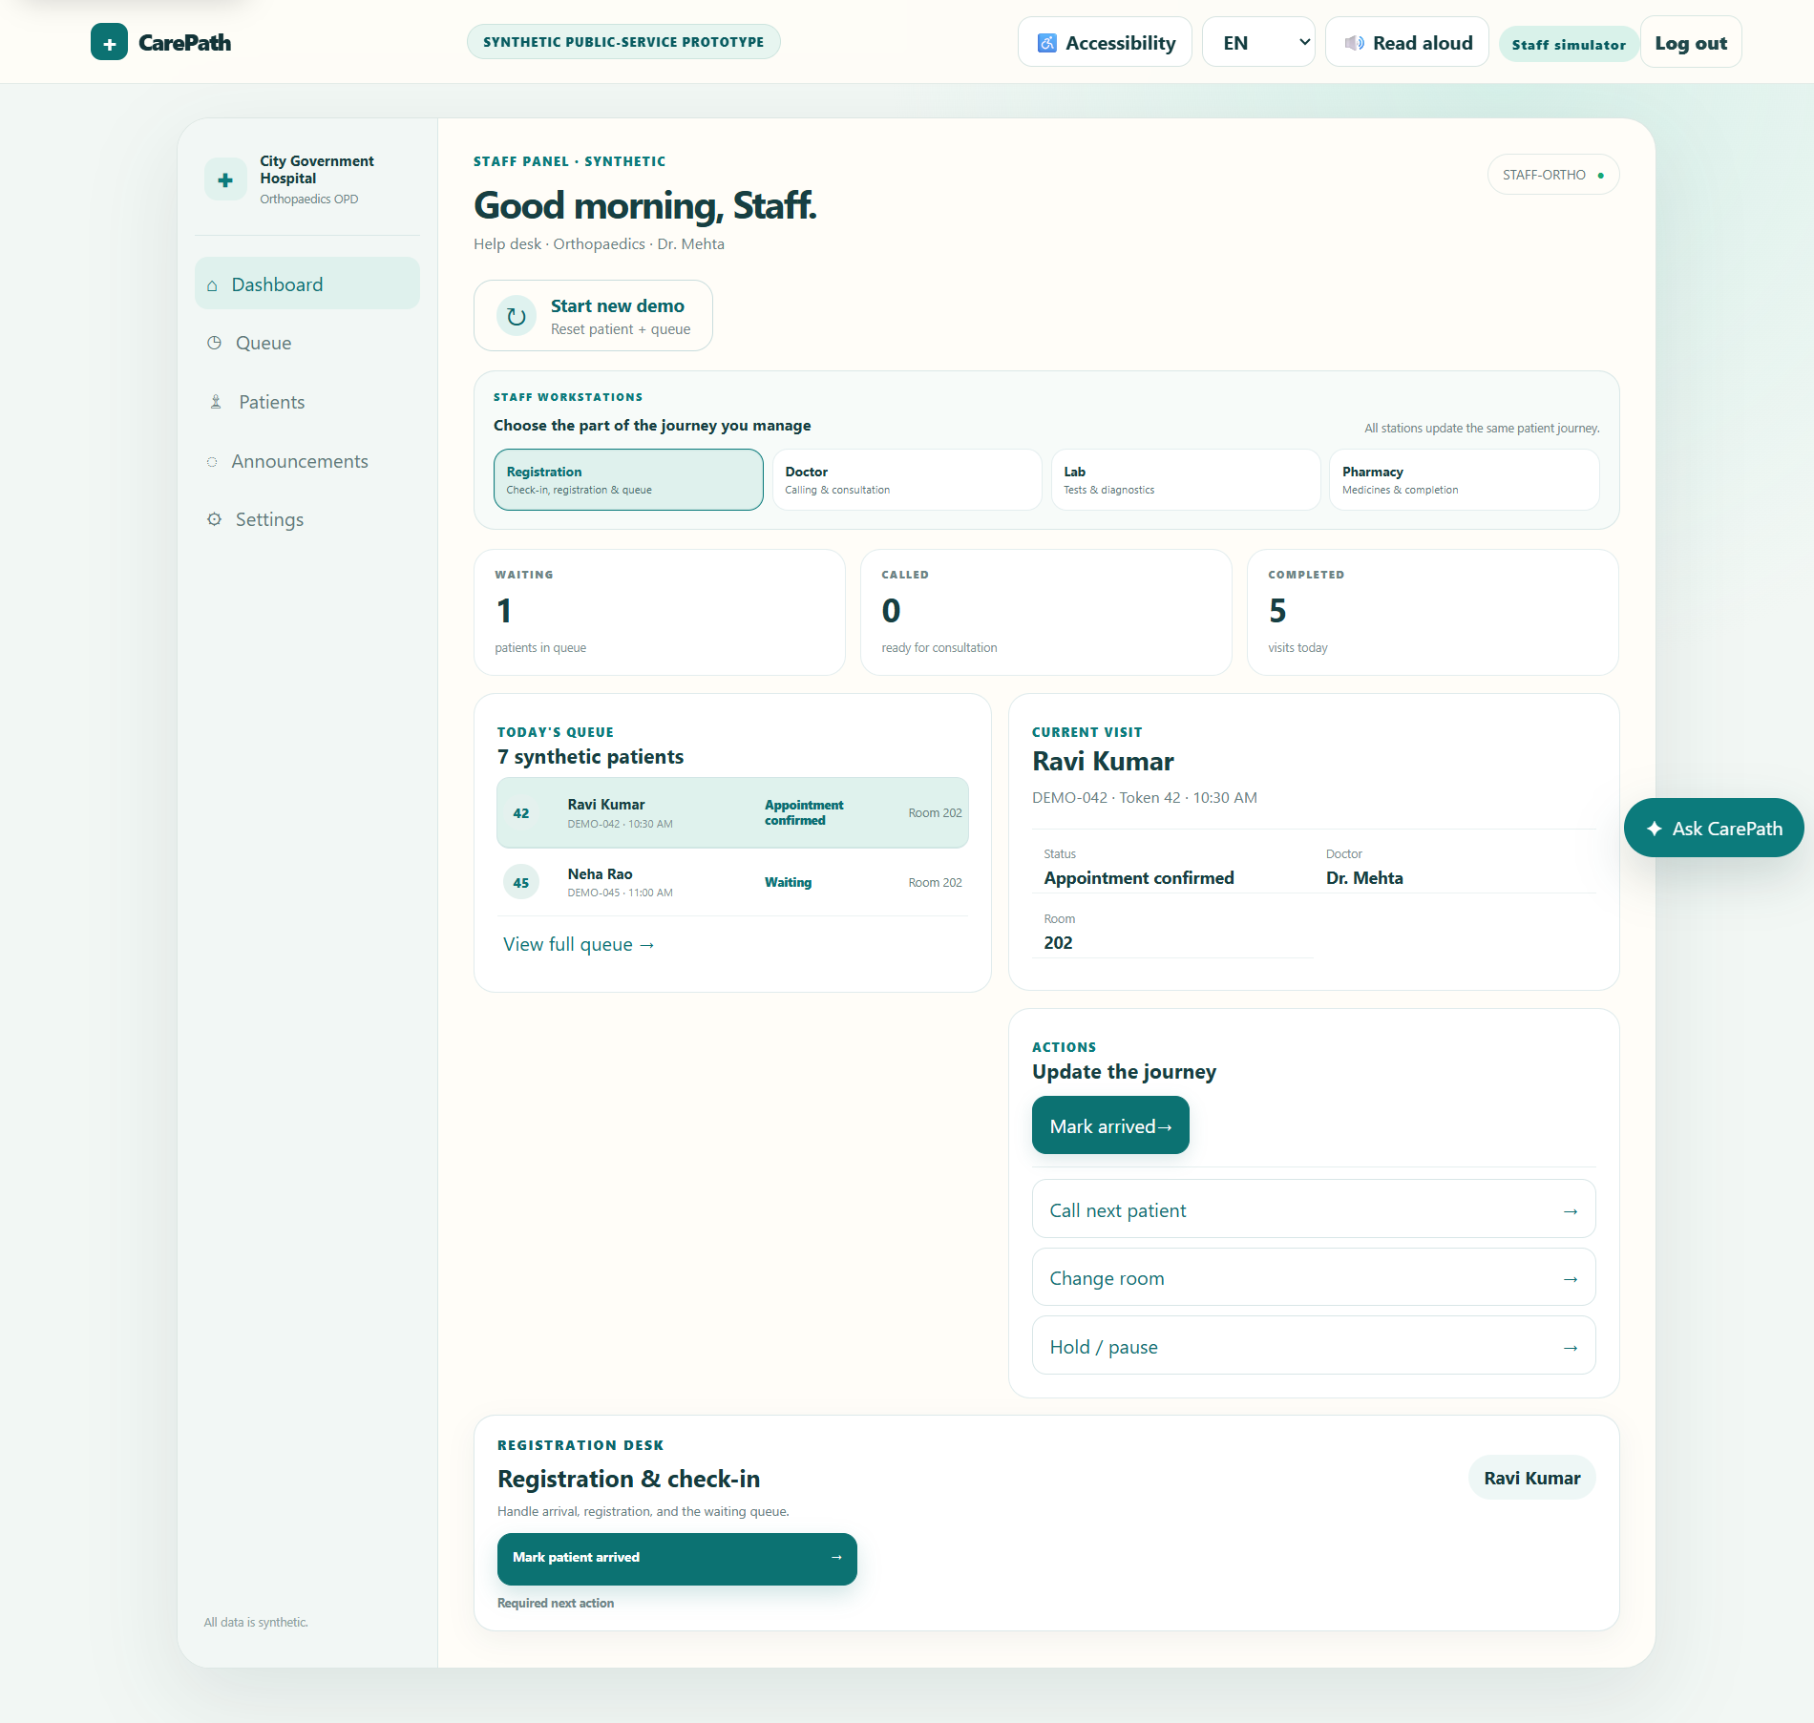The width and height of the screenshot is (1814, 1723).
Task: Click the Log out button
Action: point(1691,43)
